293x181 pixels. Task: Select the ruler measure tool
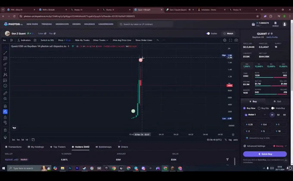click(x=5, y=93)
